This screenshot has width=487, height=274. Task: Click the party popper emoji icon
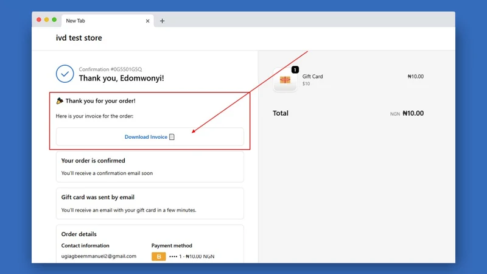click(x=60, y=100)
